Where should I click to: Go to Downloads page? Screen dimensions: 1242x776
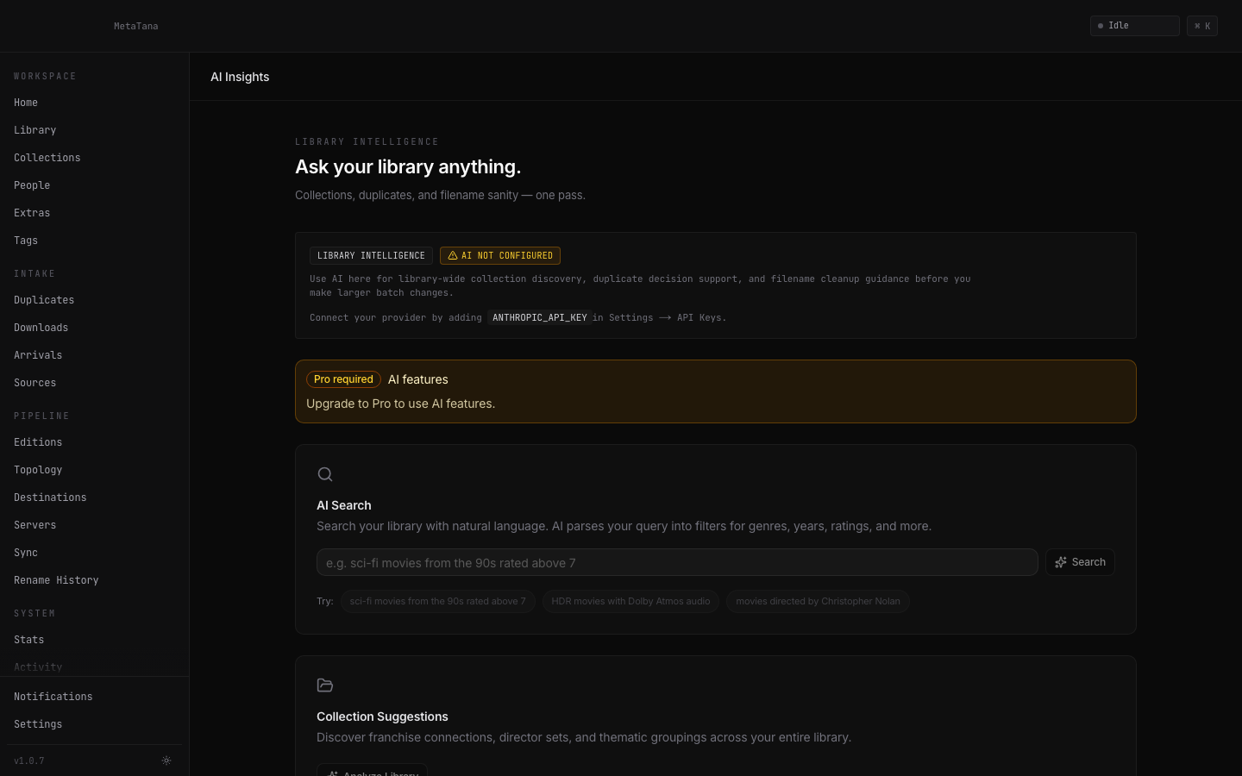tap(41, 328)
